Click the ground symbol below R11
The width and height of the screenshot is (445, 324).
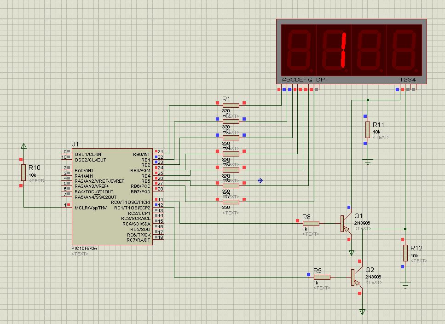point(368,162)
